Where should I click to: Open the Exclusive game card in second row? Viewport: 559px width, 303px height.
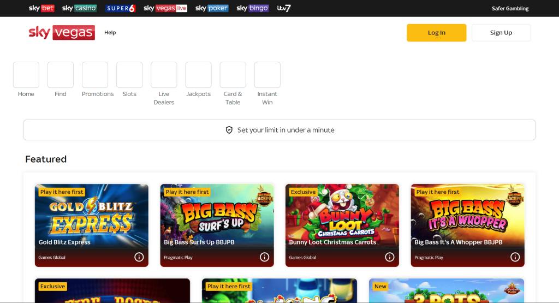point(112,290)
